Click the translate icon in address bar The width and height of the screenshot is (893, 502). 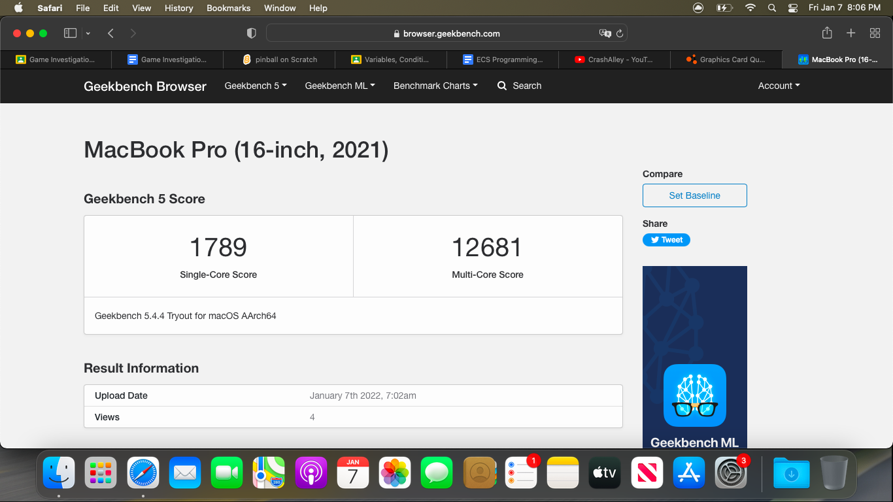(x=605, y=33)
